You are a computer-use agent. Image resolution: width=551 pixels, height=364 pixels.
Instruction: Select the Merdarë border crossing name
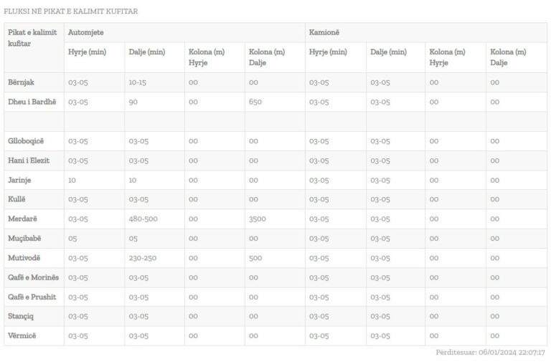(x=22, y=219)
